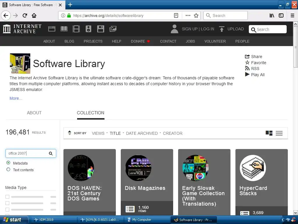The height and width of the screenshot is (224, 298).
Task: Open the site information icon in the address bar
Action: (63, 15)
